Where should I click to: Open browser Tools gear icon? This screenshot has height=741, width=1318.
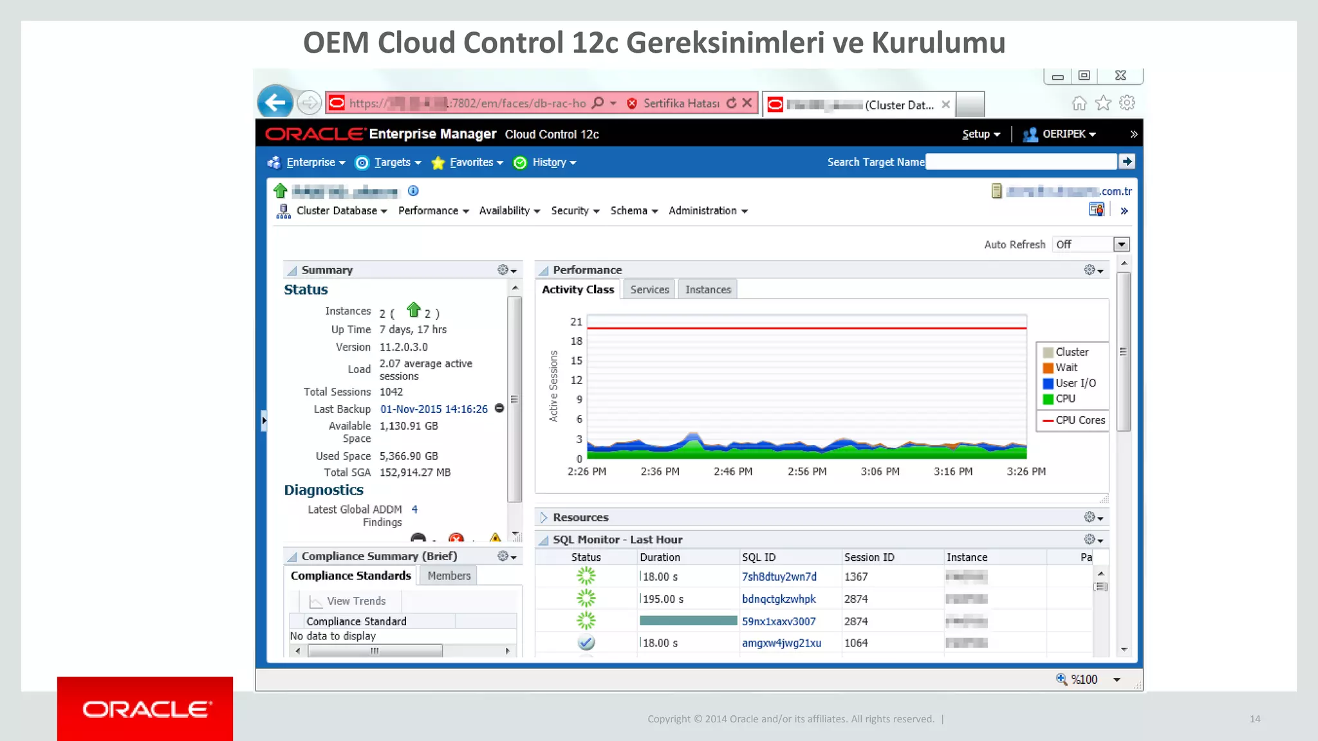point(1127,103)
